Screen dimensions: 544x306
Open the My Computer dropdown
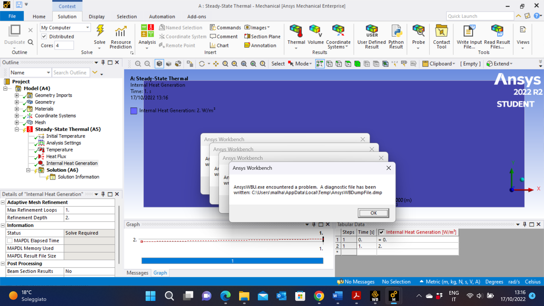click(x=88, y=27)
